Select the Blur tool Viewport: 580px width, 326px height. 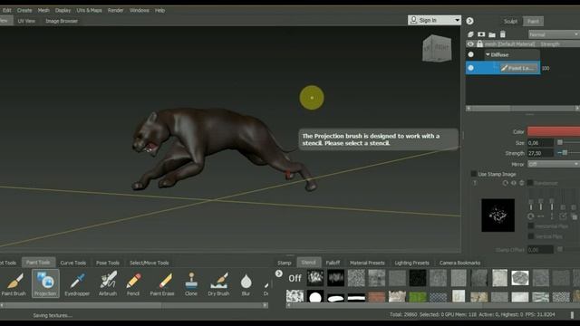(x=246, y=283)
